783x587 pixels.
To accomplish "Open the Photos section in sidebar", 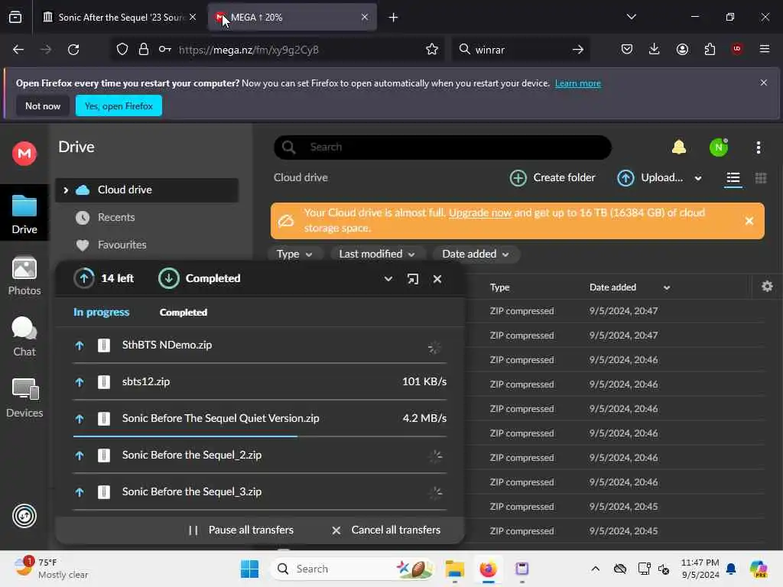I will 24,276.
